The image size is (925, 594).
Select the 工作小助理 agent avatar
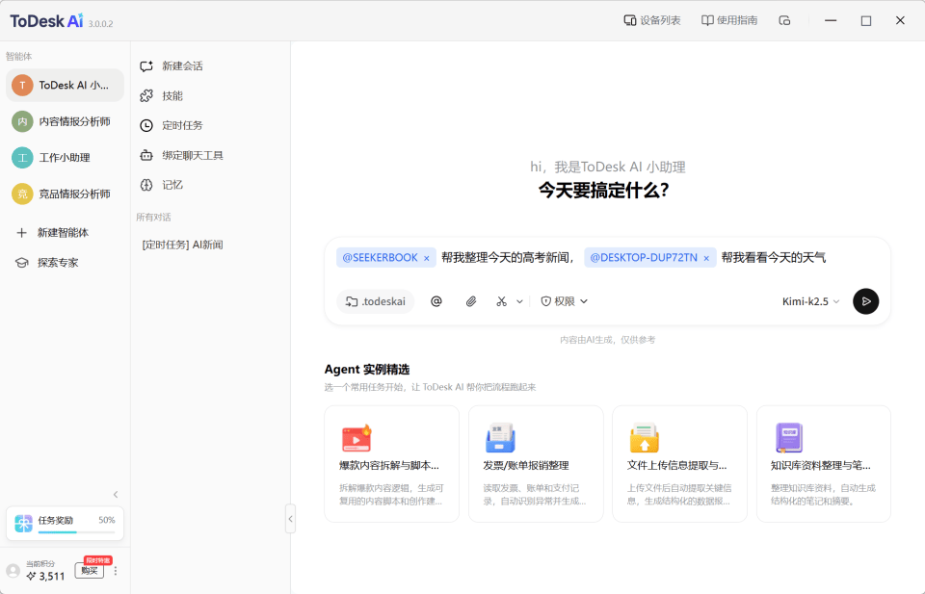tap(22, 158)
